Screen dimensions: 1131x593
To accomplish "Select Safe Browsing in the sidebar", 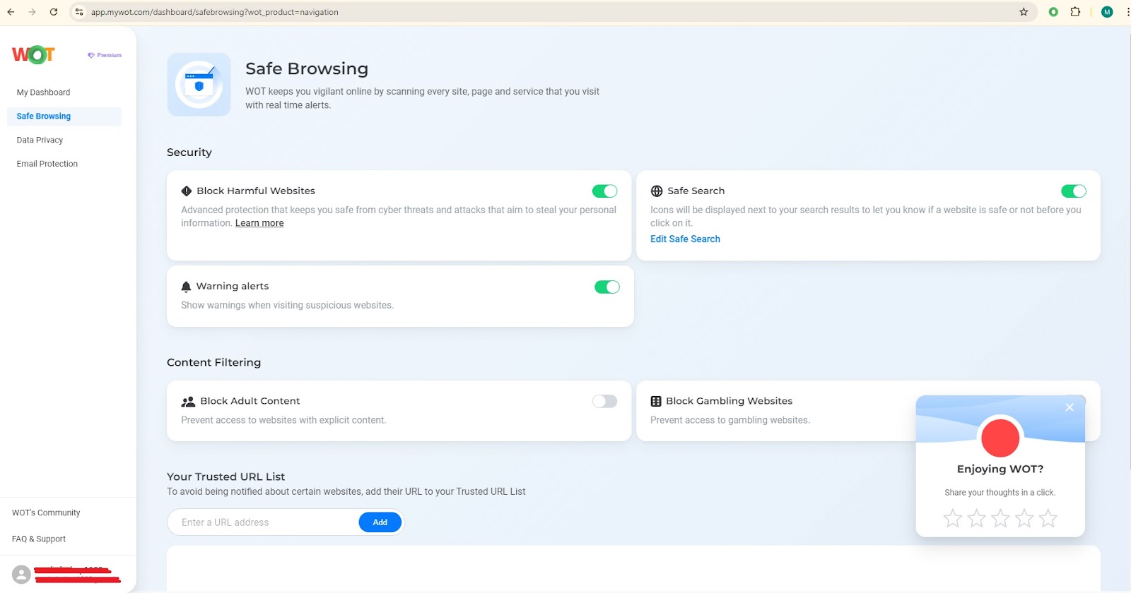I will (x=64, y=116).
